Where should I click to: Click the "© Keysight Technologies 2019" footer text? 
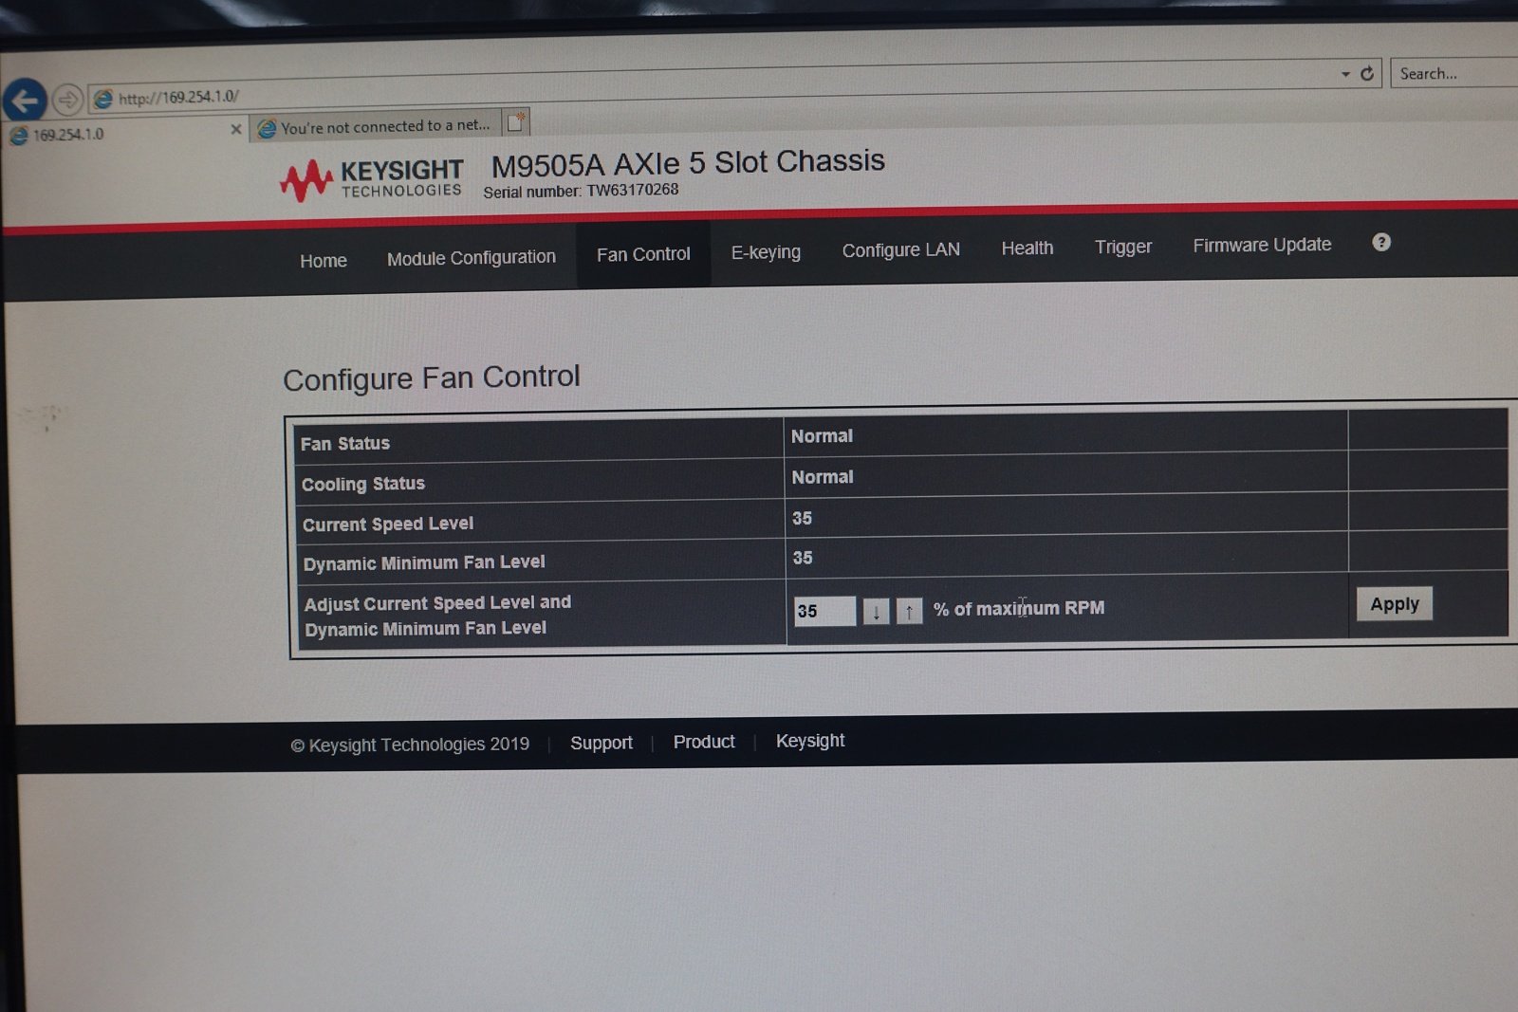pos(410,745)
